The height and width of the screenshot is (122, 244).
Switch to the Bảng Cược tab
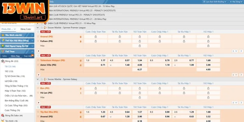25,29
